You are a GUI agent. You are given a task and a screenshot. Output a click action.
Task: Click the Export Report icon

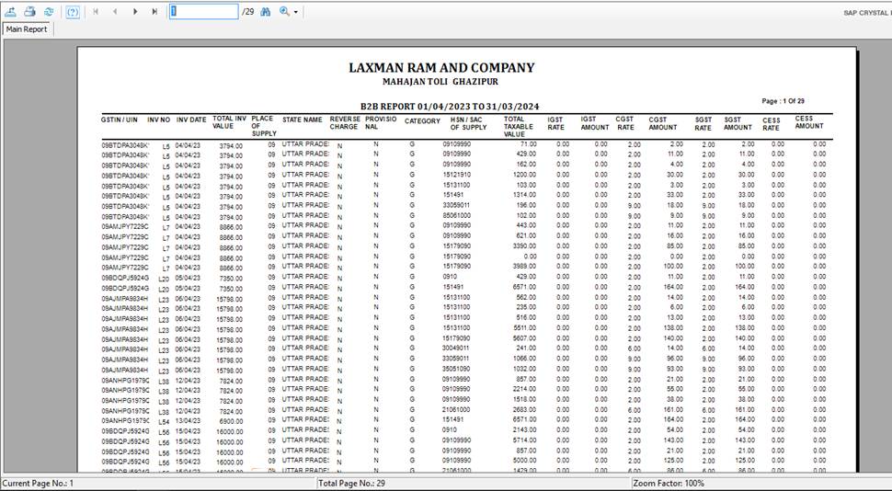pos(11,12)
